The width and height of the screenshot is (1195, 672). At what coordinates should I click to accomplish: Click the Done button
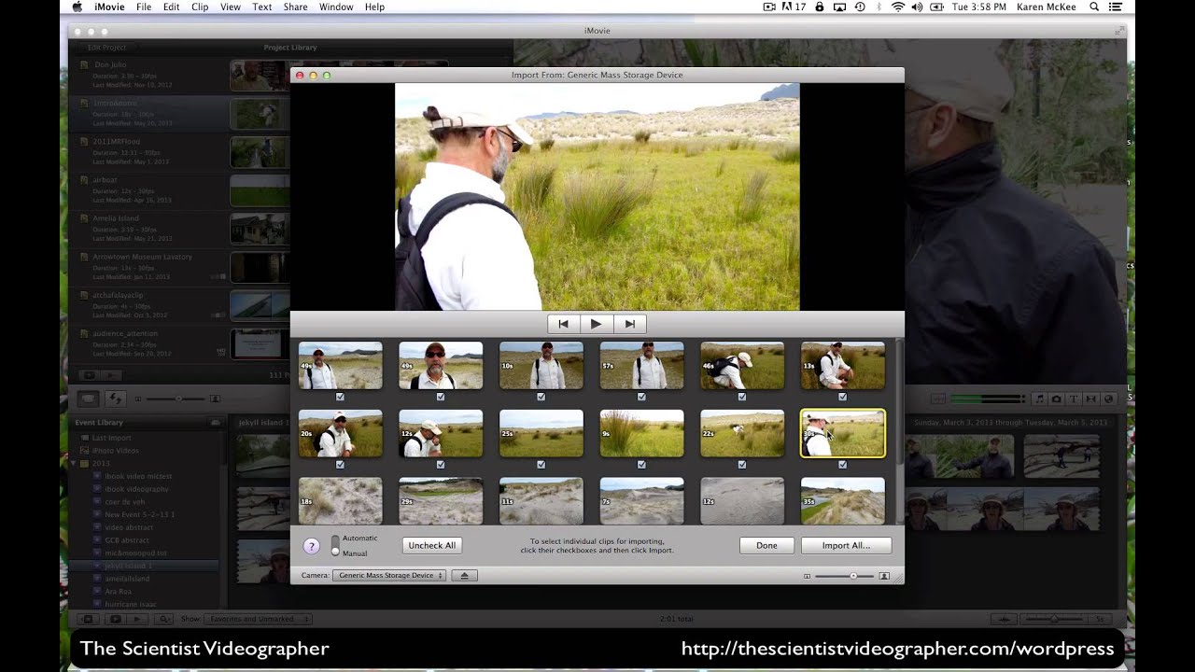(x=766, y=545)
